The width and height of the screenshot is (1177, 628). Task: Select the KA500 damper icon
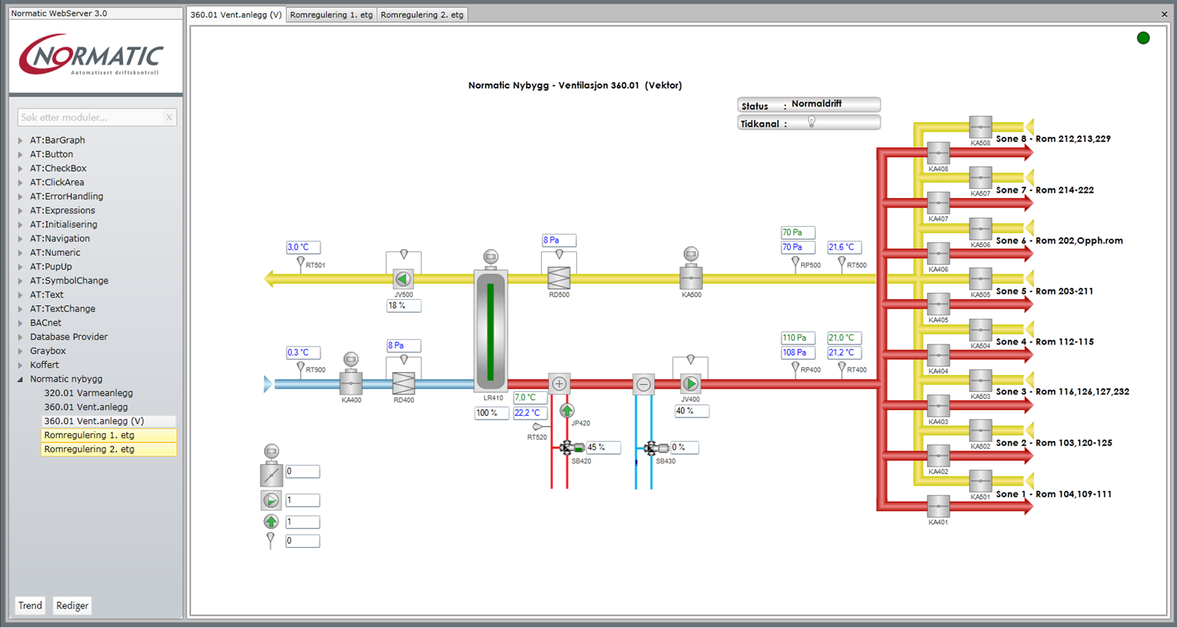(x=691, y=278)
